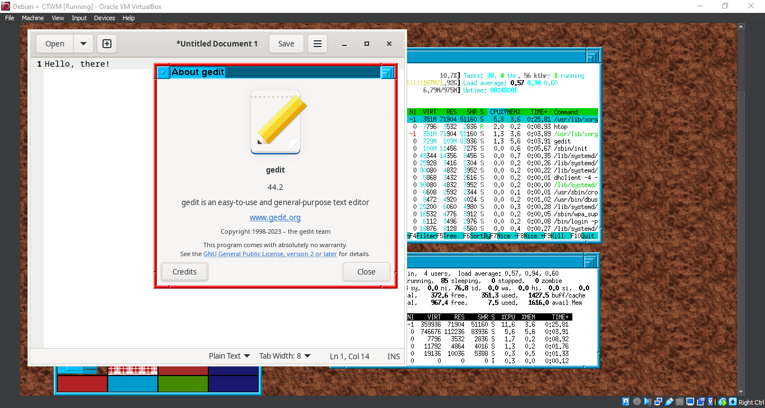Click the audio icon in VirtualBox status bar
Viewport: 765px width, 408px height.
[x=647, y=402]
